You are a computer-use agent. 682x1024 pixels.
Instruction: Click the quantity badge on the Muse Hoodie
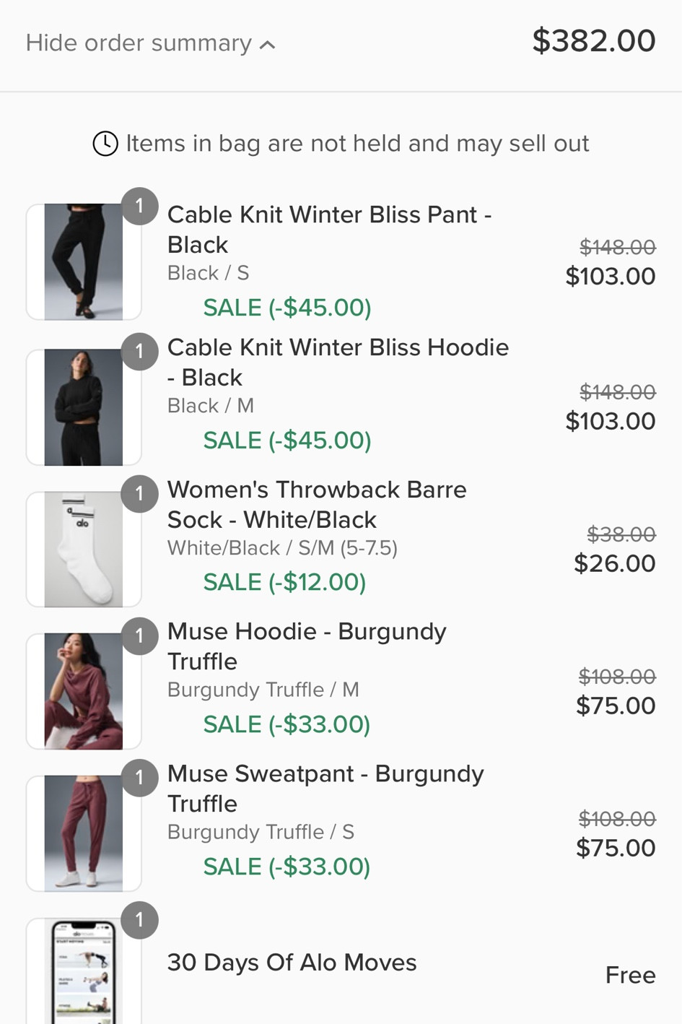coord(139,635)
